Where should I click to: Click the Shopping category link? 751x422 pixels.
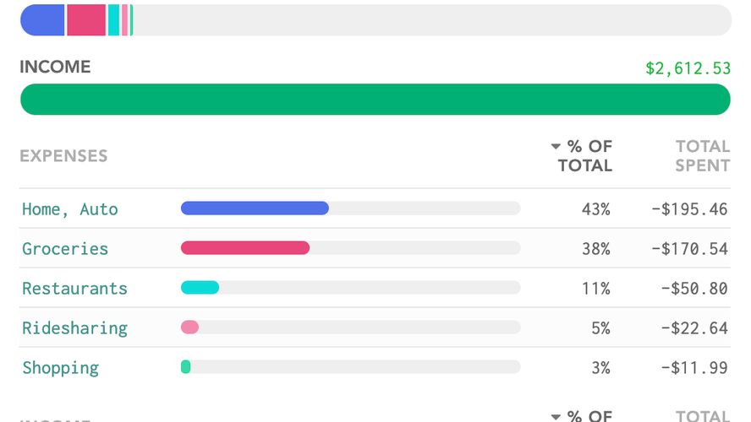point(60,368)
